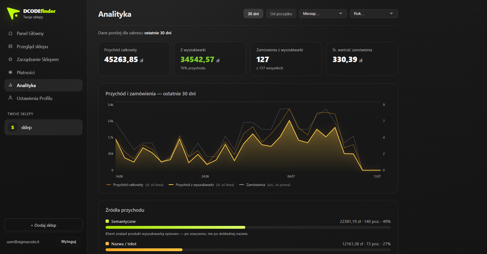The width and height of the screenshot is (487, 254).
Task: Click the Śr. wartość zamówienia card
Action: tap(362, 59)
